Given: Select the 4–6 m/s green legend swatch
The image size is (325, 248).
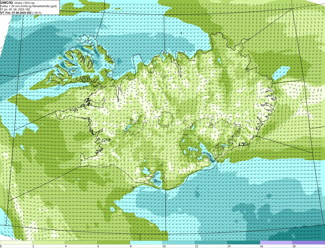Looking at the screenshot, I should coord(81,243).
